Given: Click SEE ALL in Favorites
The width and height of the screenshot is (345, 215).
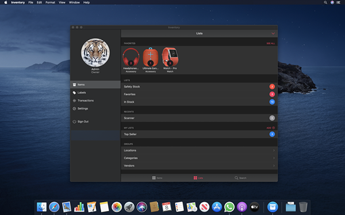Looking at the screenshot, I should click(271, 44).
